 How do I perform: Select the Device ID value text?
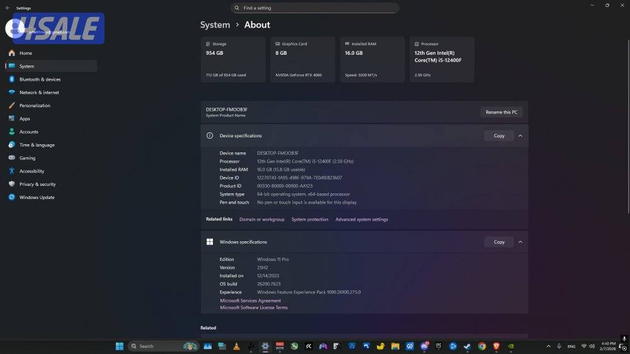[299, 178]
